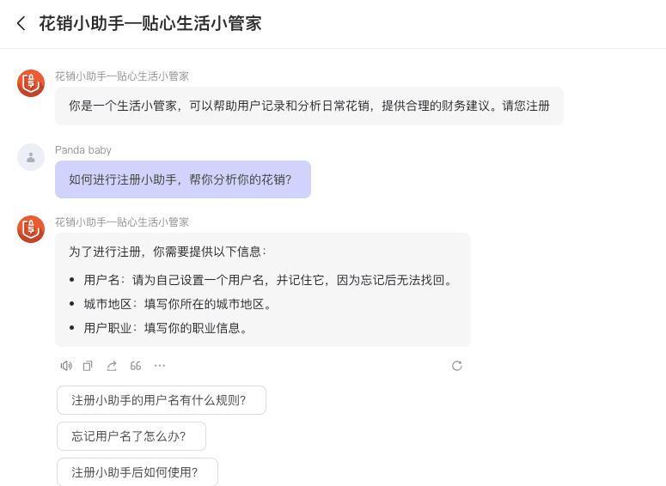The image size is (666, 486).
Task: Ask "注册小助手的用户名有什么规则?" suggestion
Action: pos(161,400)
